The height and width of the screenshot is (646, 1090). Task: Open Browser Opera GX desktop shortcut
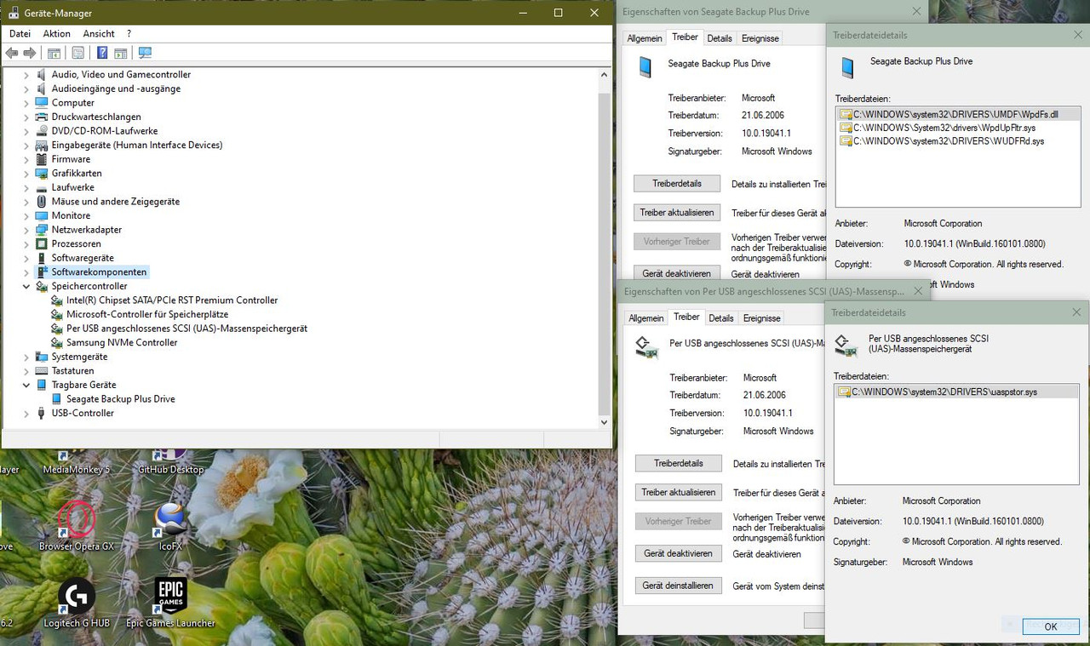(x=77, y=526)
